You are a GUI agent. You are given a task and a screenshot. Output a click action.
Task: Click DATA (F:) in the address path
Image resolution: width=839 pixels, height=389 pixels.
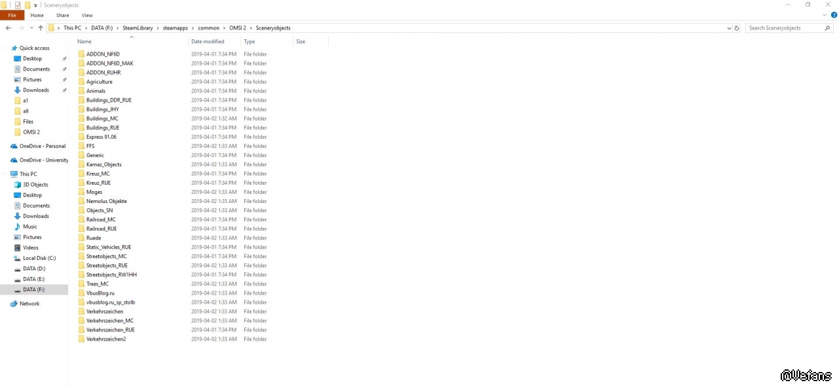pyautogui.click(x=102, y=28)
